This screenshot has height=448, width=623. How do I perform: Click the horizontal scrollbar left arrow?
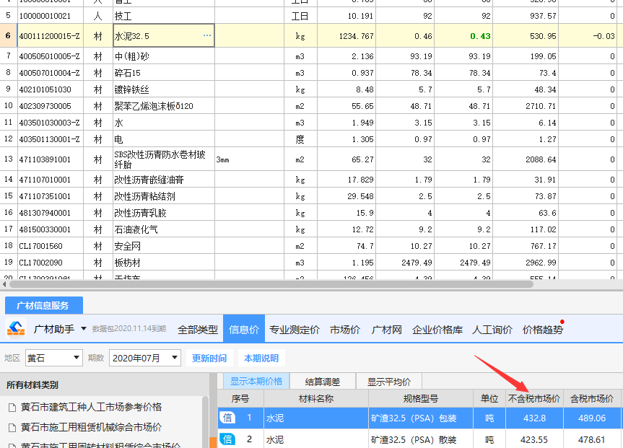pos(4,284)
